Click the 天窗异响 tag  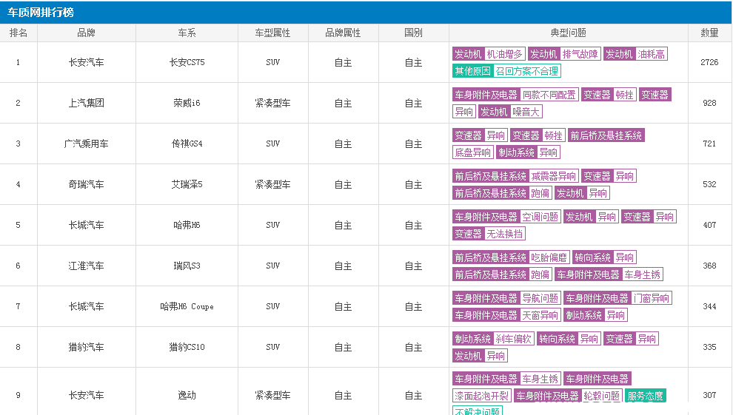pos(540,315)
